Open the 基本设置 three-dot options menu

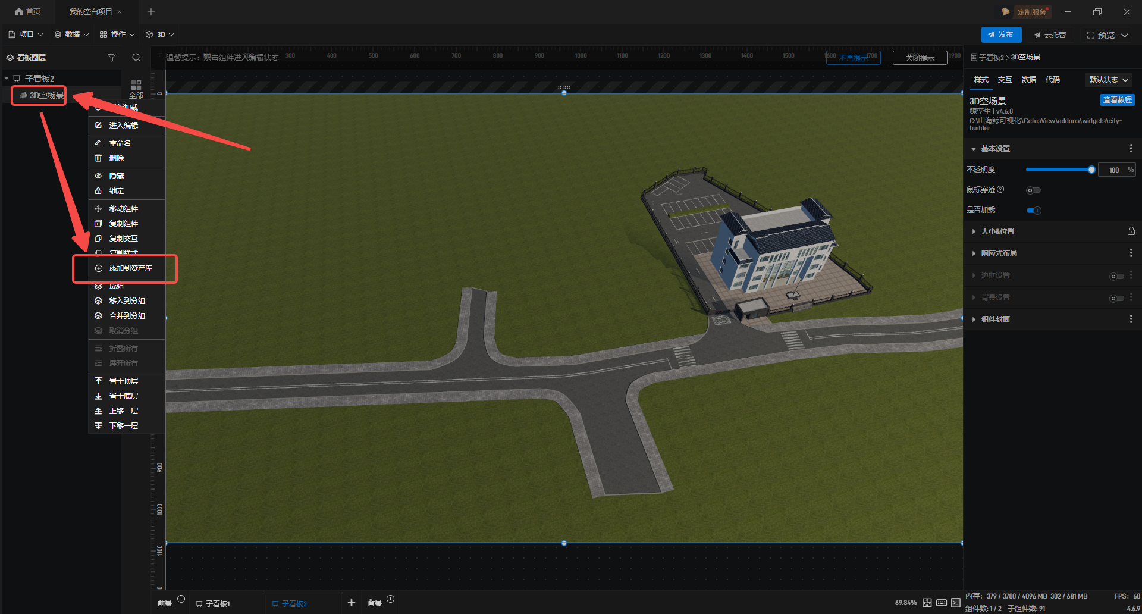coord(1131,149)
